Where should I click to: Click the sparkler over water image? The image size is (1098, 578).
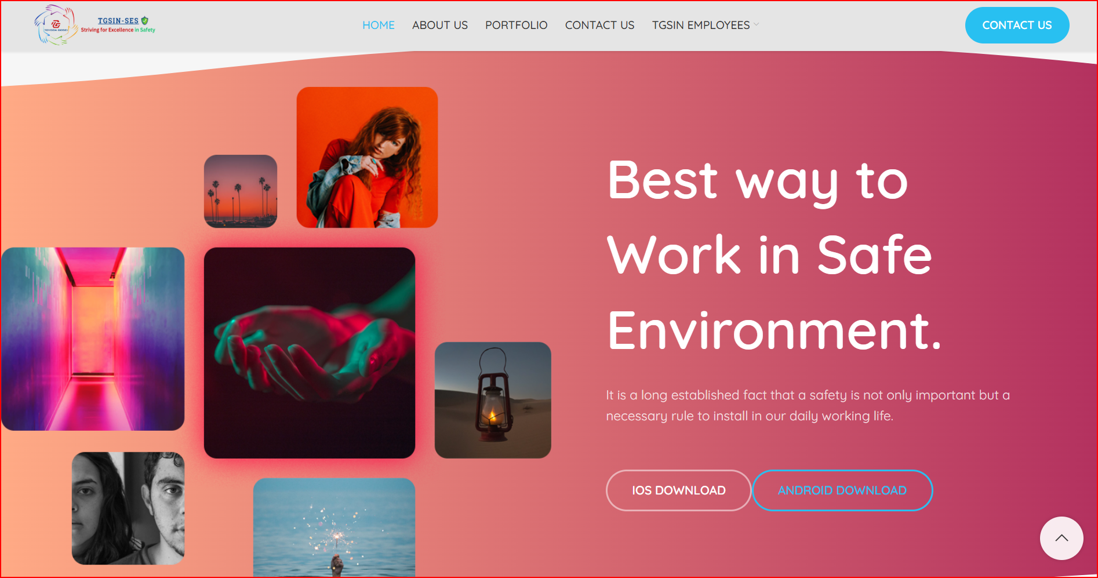click(334, 528)
